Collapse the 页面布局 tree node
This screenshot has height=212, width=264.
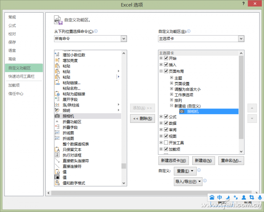pyautogui.click(x=161, y=71)
